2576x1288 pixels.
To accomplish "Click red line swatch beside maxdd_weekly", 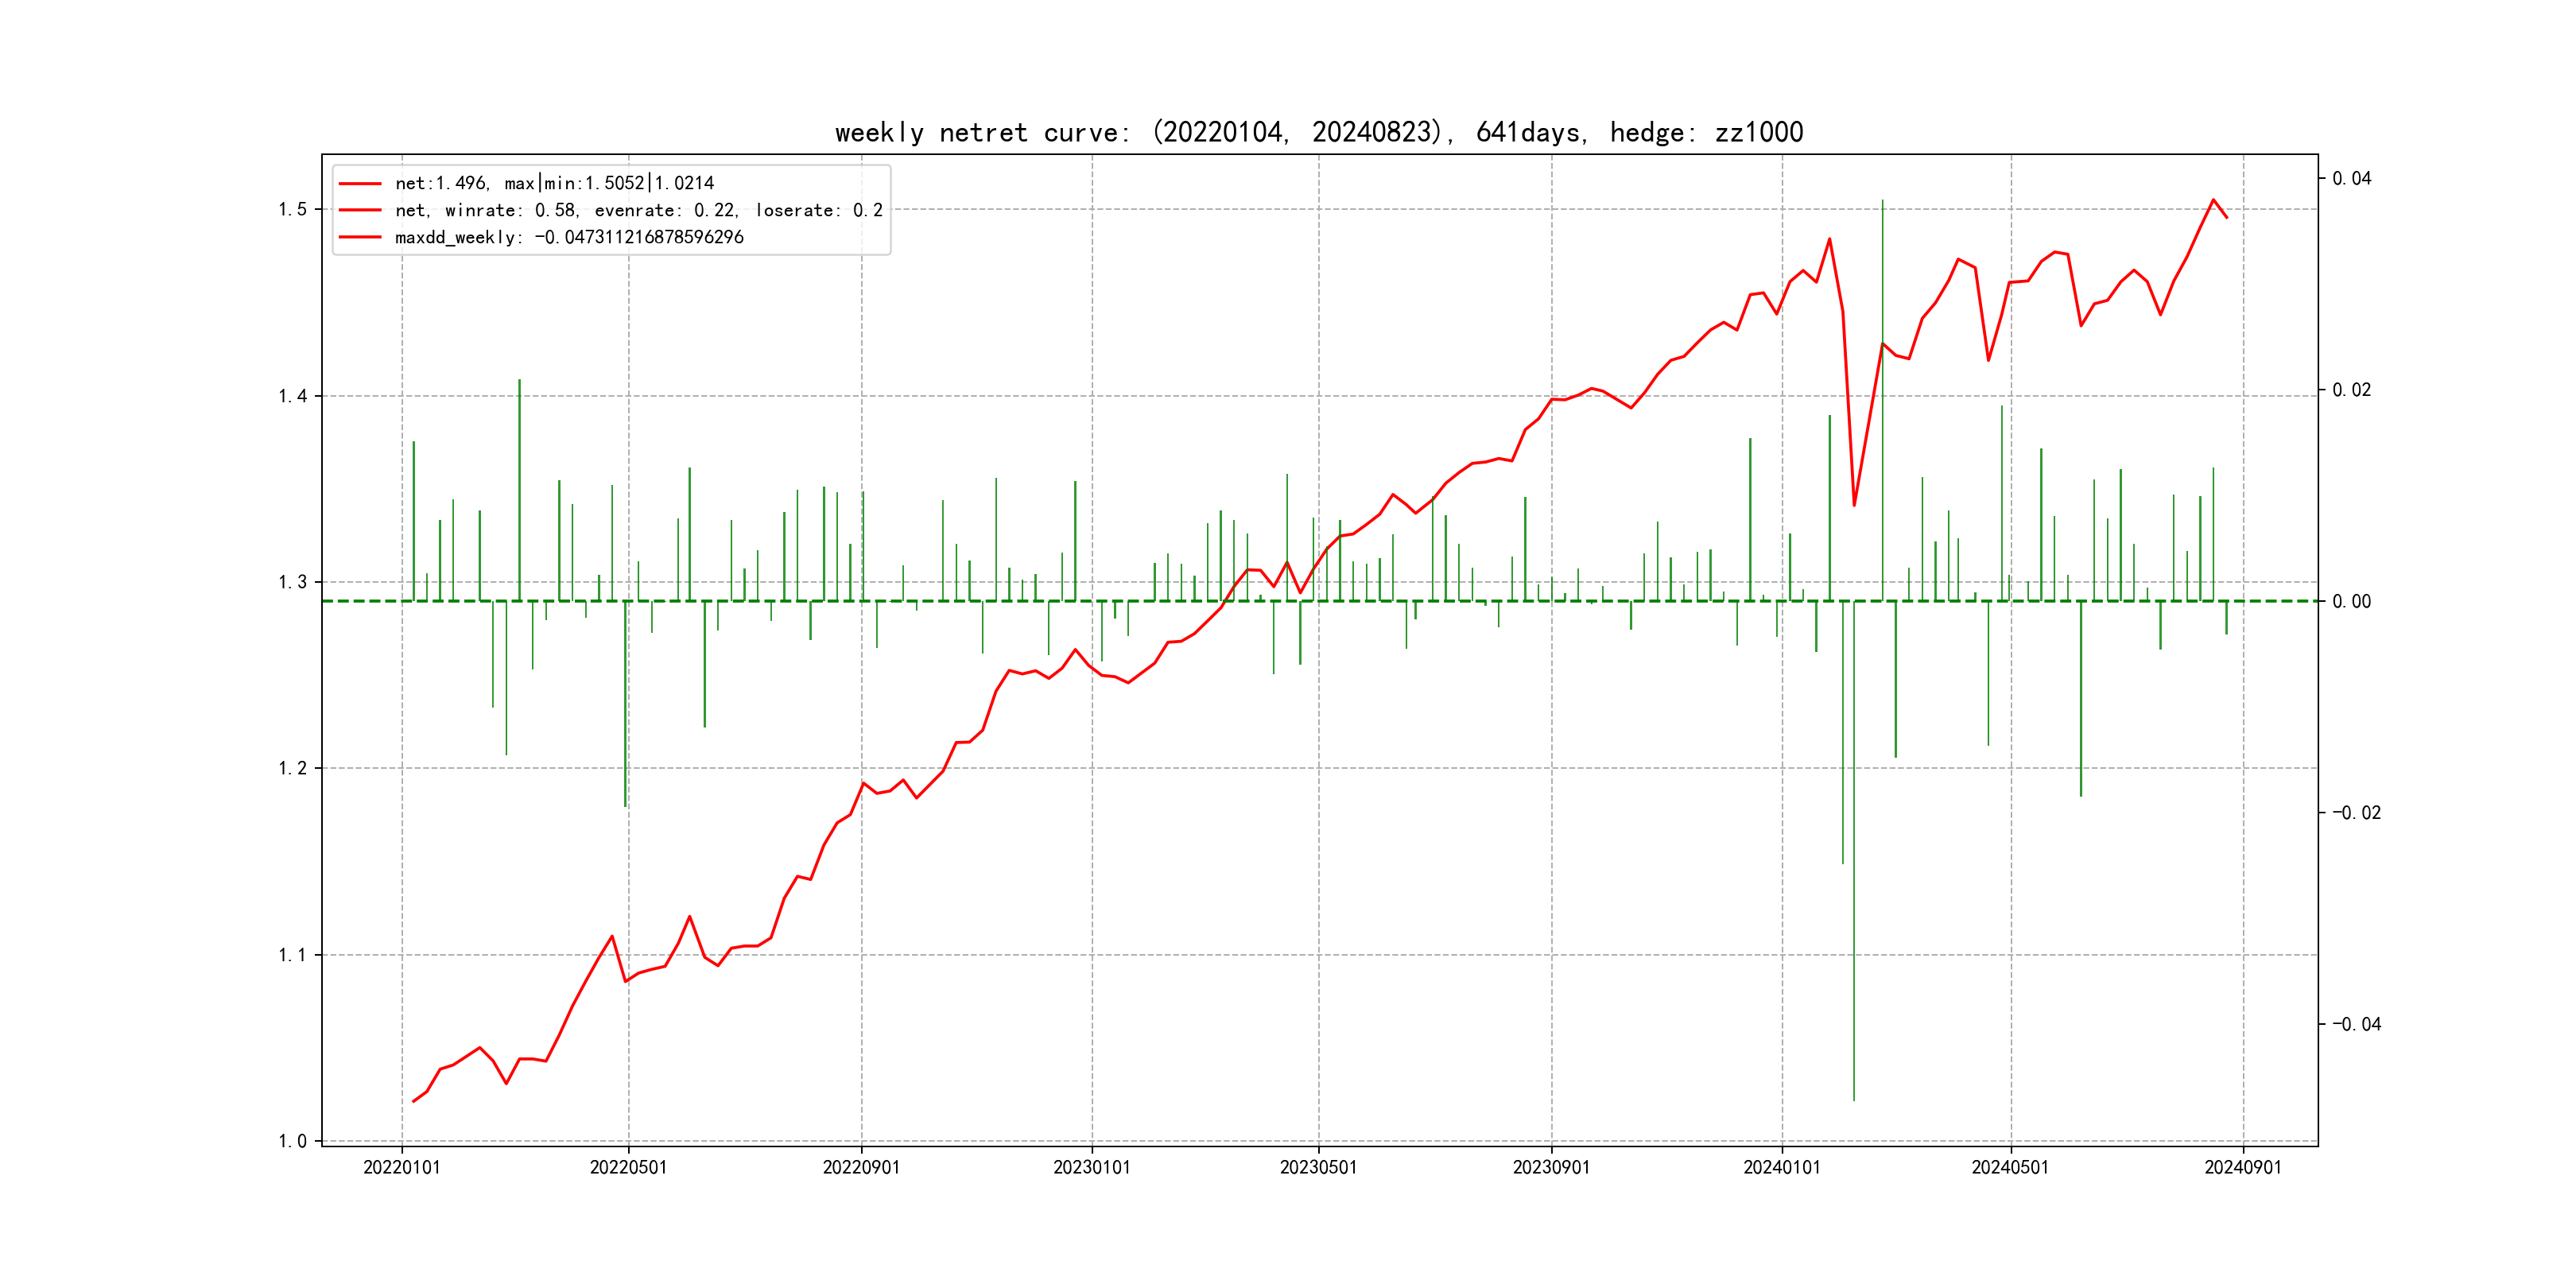I will tap(360, 237).
